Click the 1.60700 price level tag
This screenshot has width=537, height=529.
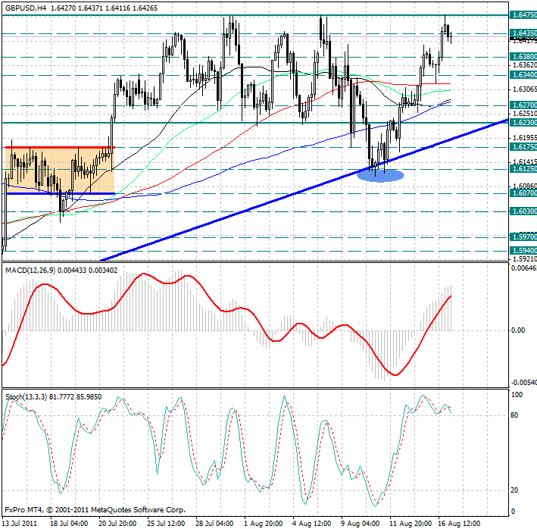(523, 193)
